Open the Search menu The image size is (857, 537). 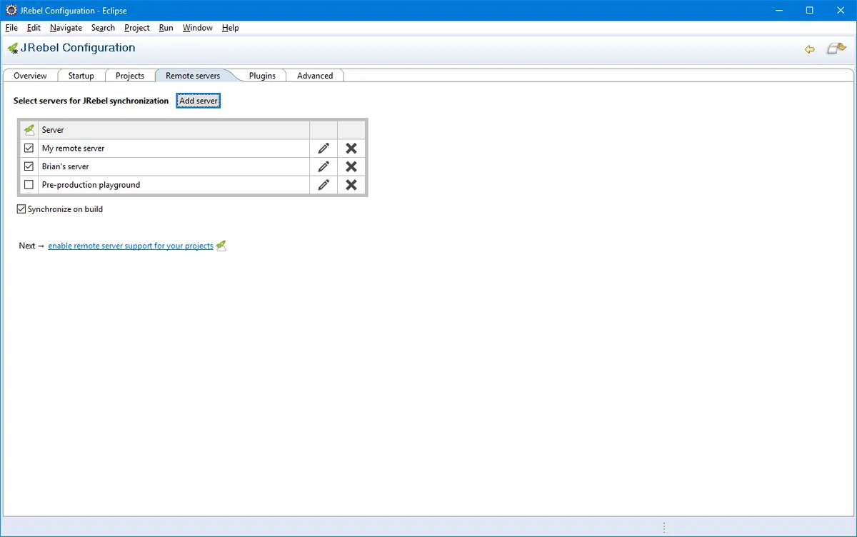pyautogui.click(x=103, y=28)
